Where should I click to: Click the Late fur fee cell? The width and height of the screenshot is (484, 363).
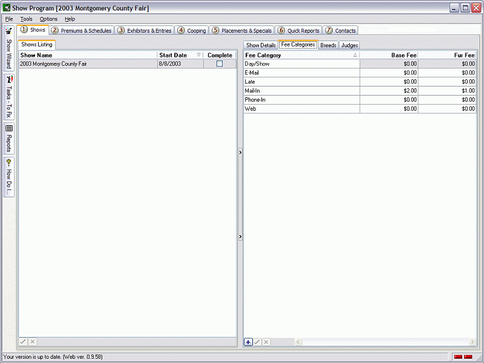coord(447,82)
